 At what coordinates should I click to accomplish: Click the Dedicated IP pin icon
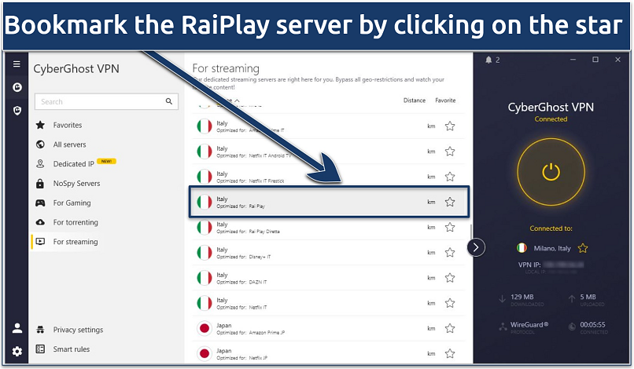pos(40,164)
